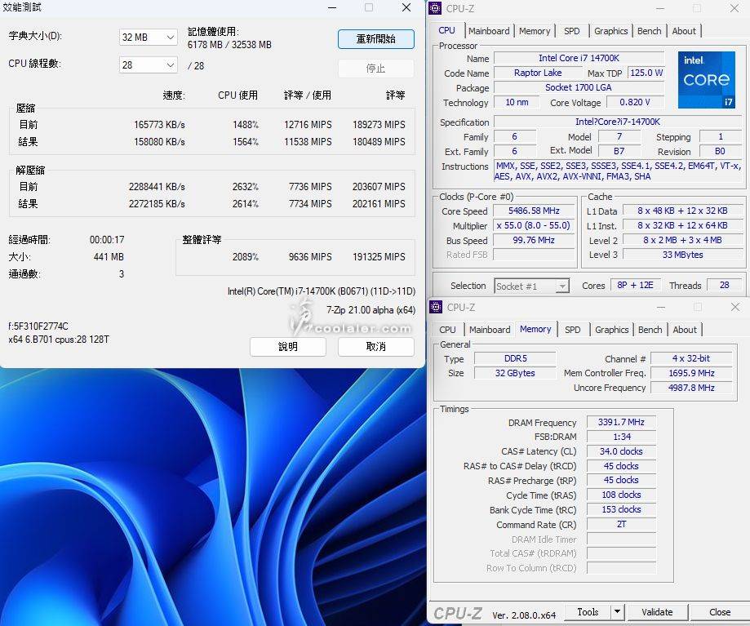Select the Memory tab in the CPU-Z window showing Timings
The height and width of the screenshot is (626, 750).
point(535,330)
